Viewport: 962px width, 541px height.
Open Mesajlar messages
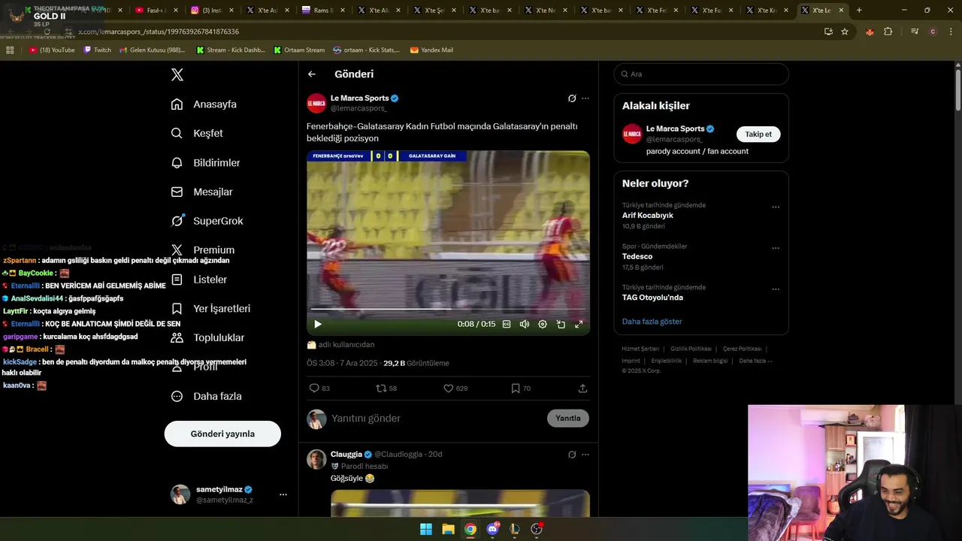tap(201, 192)
